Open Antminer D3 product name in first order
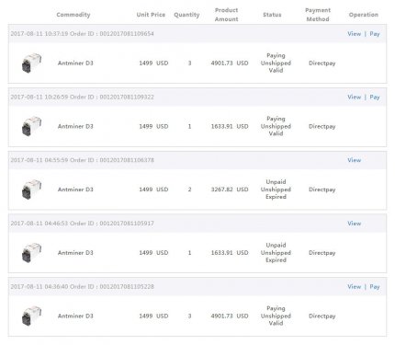395x345 pixels. 75,63
